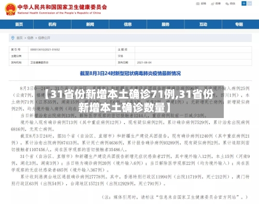Click the English name National Health Commission subtitle
The image size is (259, 204).
click(59, 13)
